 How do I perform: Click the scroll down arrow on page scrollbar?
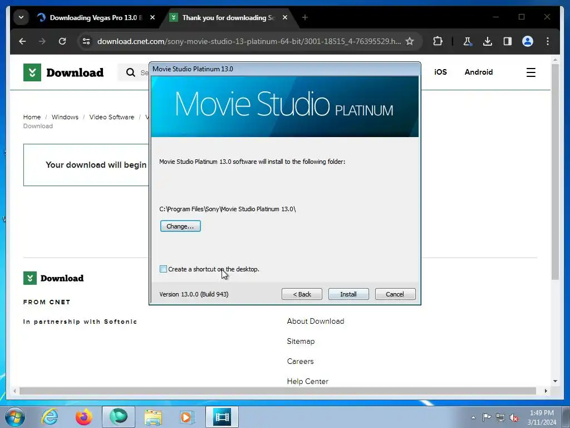pyautogui.click(x=555, y=381)
